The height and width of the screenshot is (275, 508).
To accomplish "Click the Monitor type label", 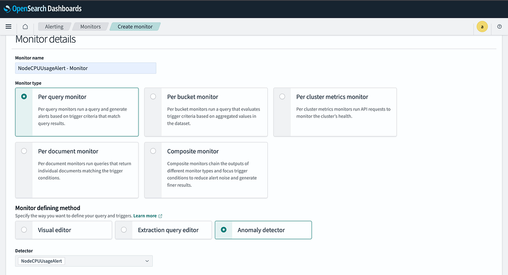I will [28, 83].
